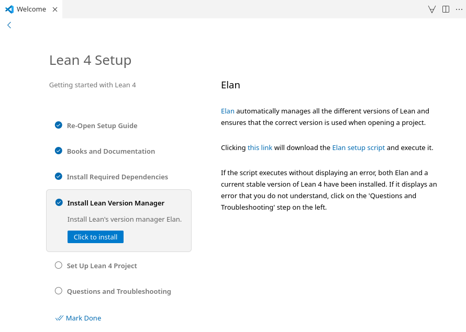Open the More Actions ellipsis menu
Image resolution: width=466 pixels, height=332 pixels.
point(459,9)
